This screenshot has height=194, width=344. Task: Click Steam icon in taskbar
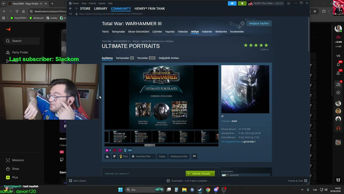pyautogui.click(x=200, y=190)
